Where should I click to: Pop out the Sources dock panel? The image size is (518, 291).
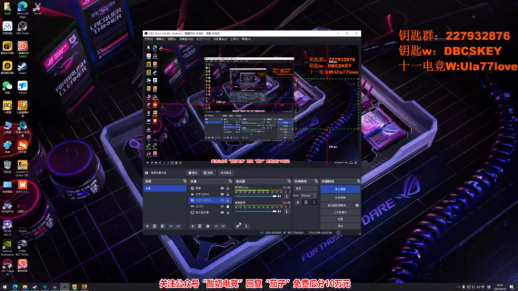(x=231, y=181)
